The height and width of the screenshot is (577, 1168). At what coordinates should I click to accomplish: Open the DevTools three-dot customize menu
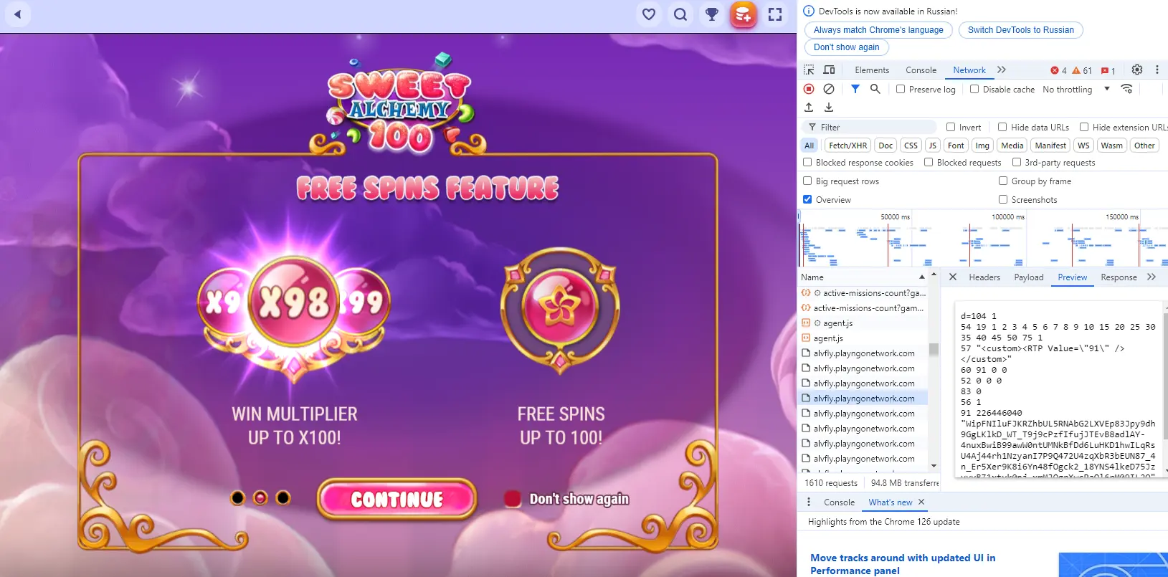click(1157, 70)
